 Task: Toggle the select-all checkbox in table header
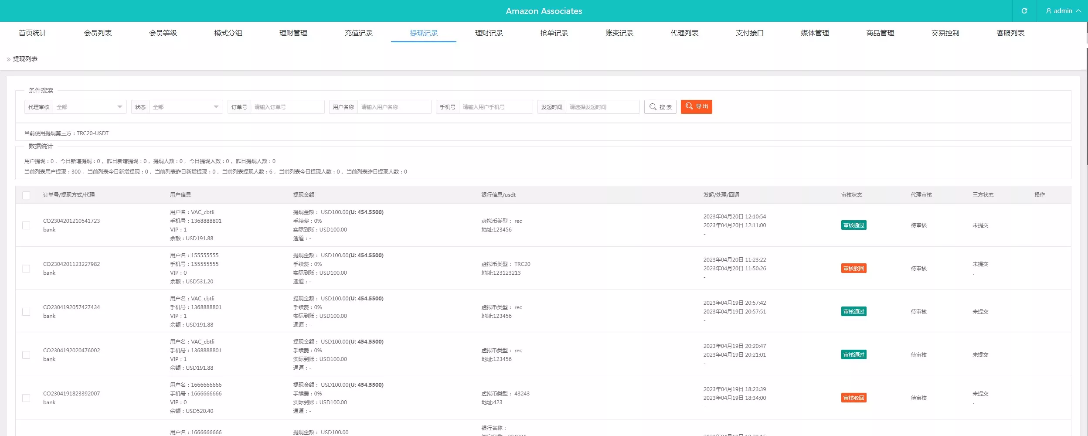[26, 195]
